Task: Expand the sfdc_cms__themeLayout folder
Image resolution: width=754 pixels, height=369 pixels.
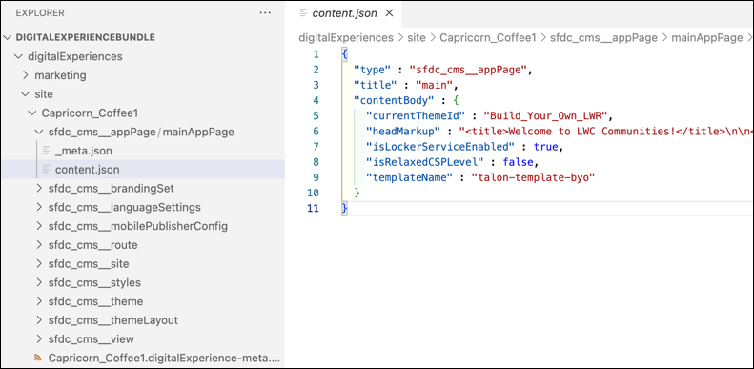Action: point(39,320)
